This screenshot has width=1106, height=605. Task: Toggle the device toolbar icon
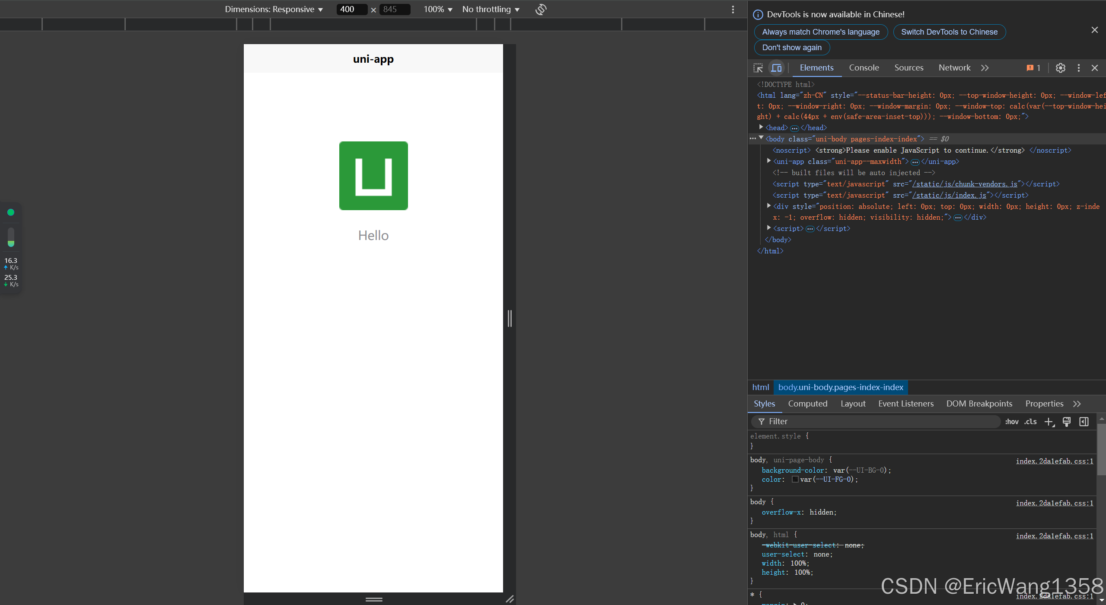776,67
